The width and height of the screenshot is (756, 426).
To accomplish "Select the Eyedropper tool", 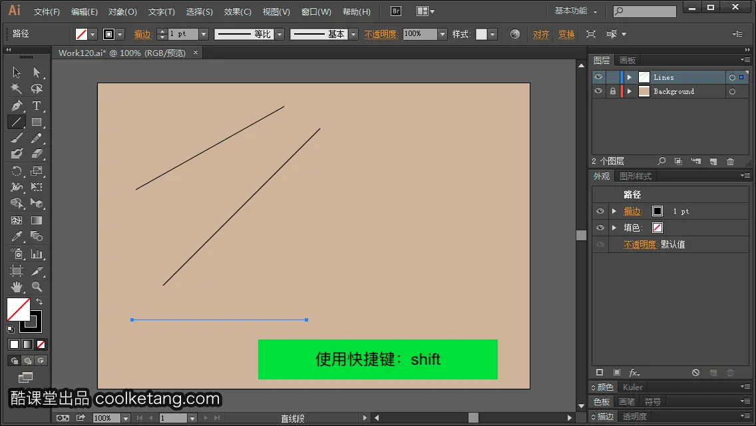I will 17,236.
